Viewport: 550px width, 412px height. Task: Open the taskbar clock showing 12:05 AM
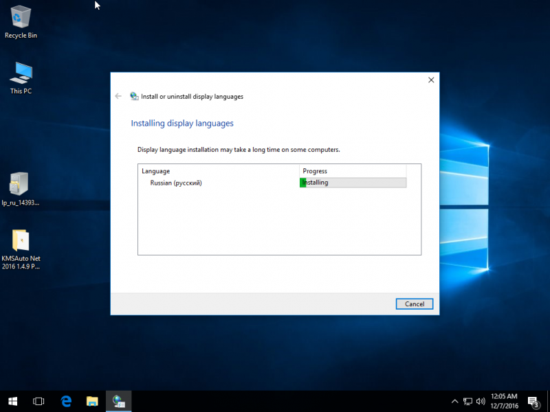(504, 402)
